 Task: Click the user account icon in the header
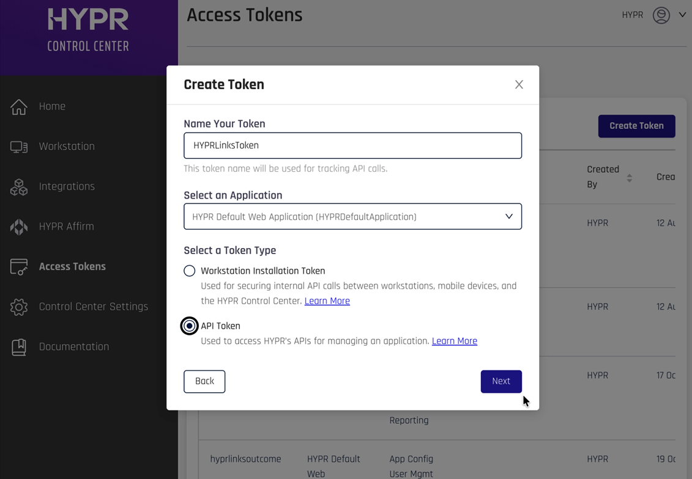point(661,15)
